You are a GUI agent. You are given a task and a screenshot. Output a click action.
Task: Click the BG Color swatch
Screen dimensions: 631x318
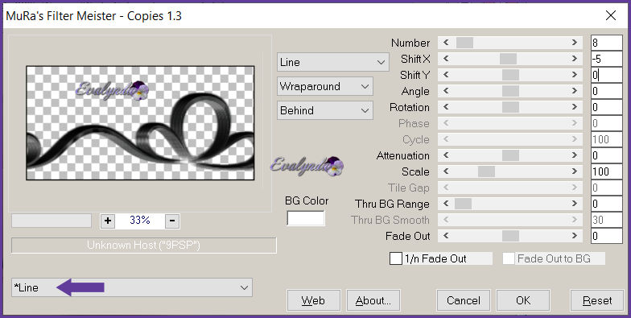[x=306, y=218]
